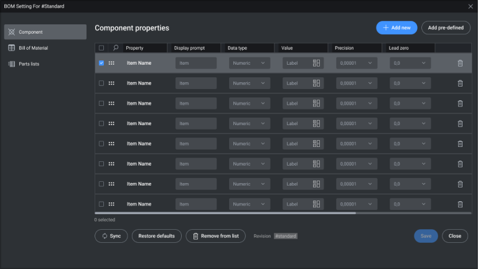Click the Sync button with refresh icon
478x269 pixels.
[111, 236]
